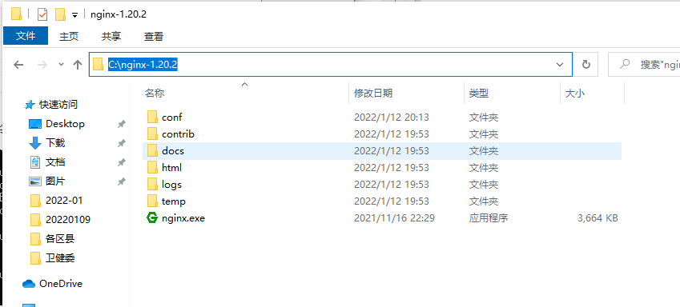Click inside the search box
Image resolution: width=680 pixels, height=307 pixels.
coord(645,65)
